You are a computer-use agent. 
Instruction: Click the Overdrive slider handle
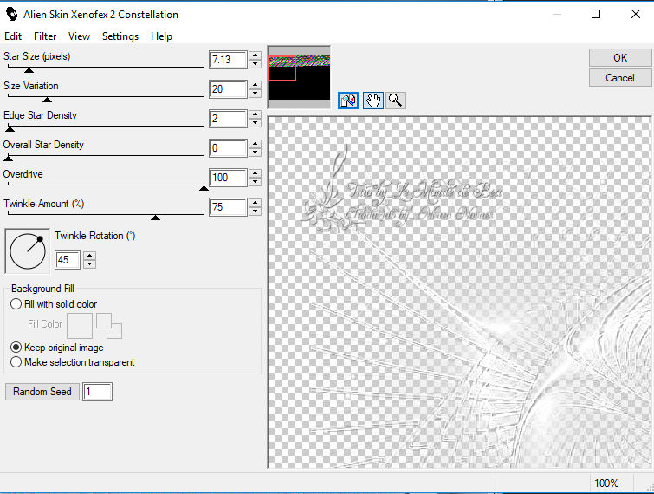tap(204, 188)
